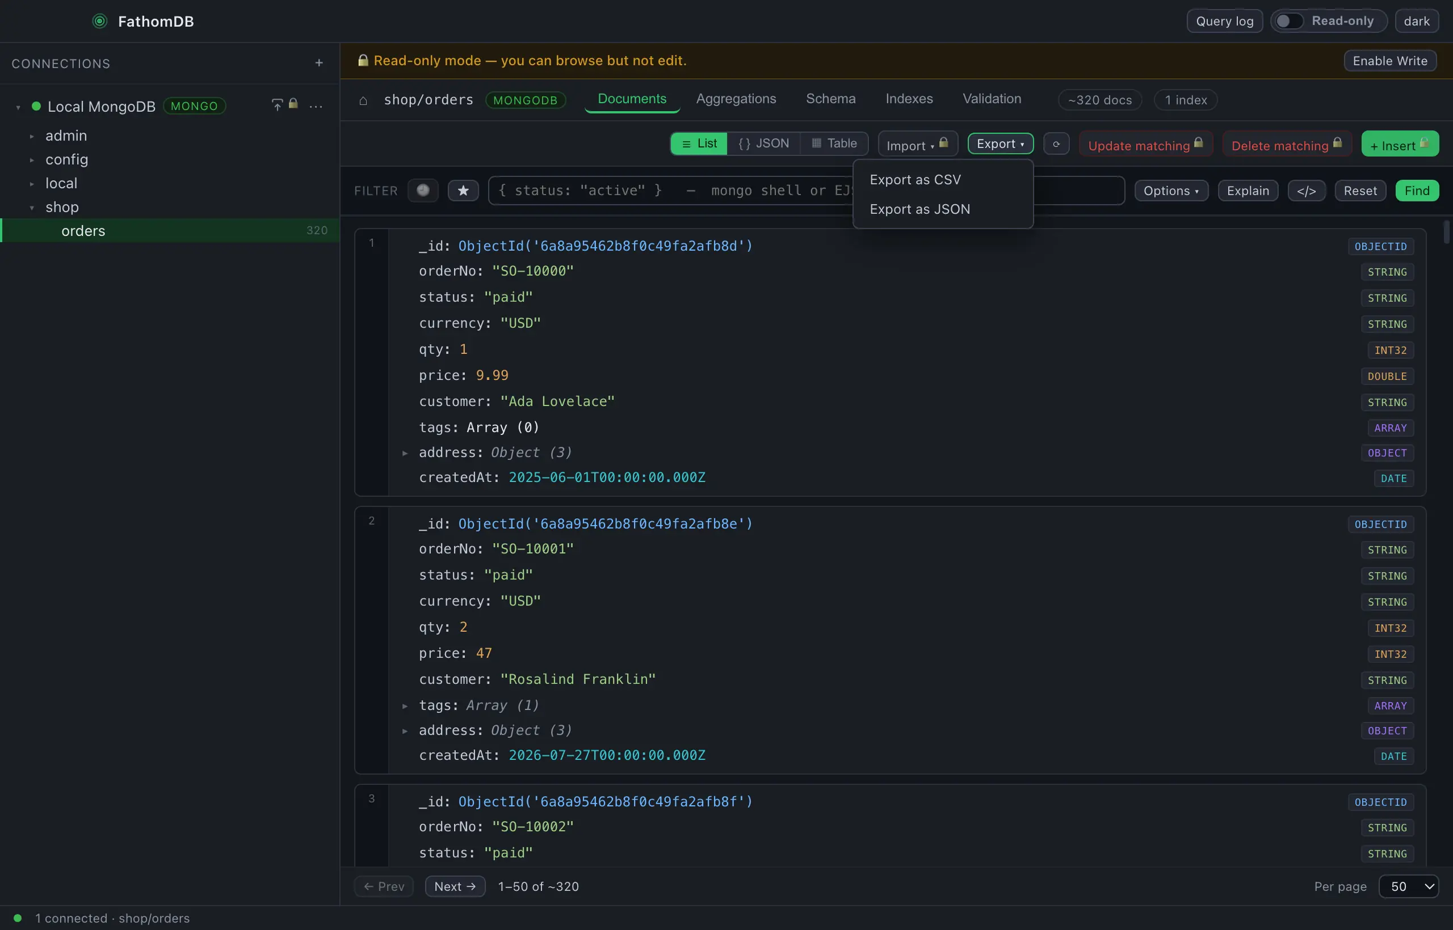The width and height of the screenshot is (1453, 930).
Task: Open the Import dropdown
Action: pos(918,143)
